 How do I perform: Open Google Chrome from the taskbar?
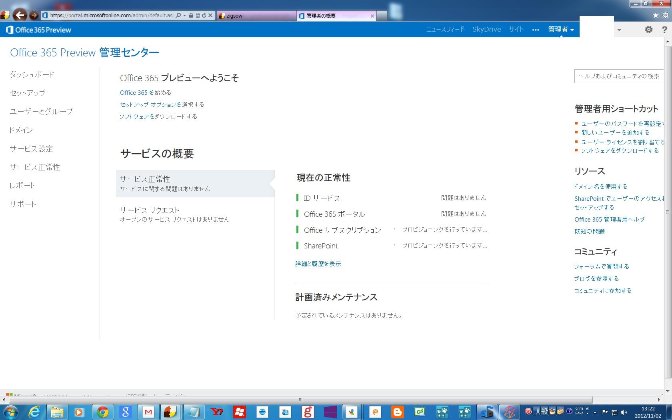(102, 412)
